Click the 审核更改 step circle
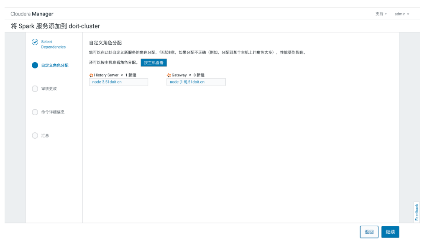This screenshot has height=243, width=427. pyautogui.click(x=35, y=89)
